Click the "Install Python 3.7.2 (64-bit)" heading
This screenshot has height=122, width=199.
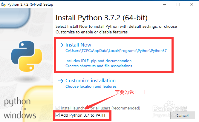(x=102, y=17)
